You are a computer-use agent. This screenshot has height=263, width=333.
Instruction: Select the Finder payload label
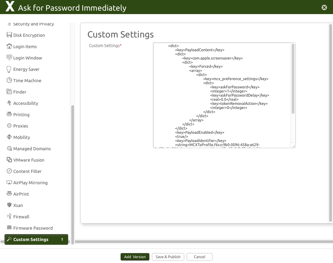tap(20, 92)
